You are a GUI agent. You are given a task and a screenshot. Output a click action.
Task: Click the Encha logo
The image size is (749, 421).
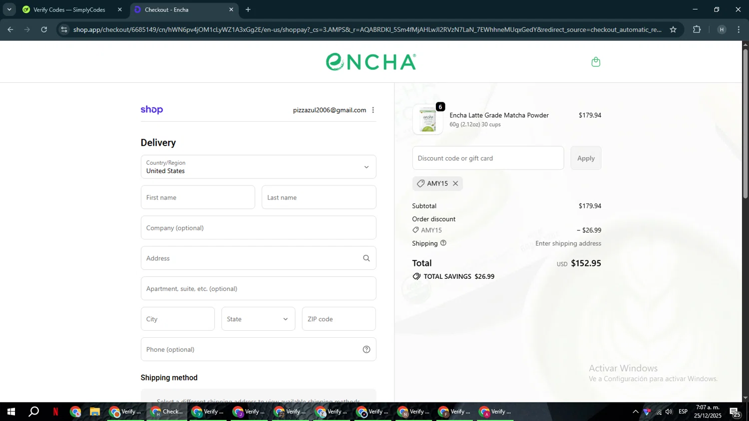click(x=371, y=62)
